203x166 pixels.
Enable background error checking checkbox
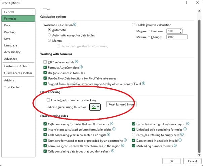point(49,100)
